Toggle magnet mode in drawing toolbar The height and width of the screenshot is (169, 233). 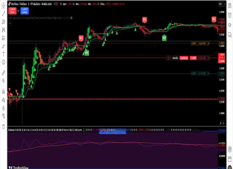(x=3, y=92)
